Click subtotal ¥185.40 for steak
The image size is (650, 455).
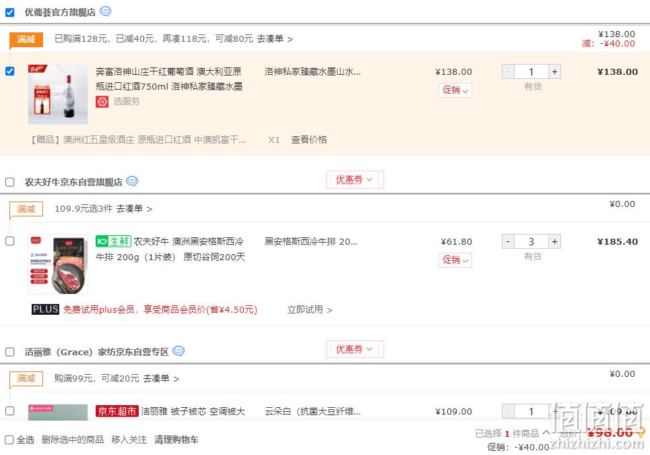(x=617, y=241)
